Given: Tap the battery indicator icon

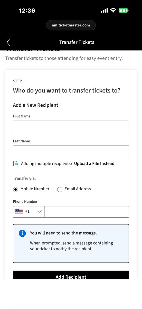Looking at the screenshot, I should pyautogui.click(x=124, y=11).
